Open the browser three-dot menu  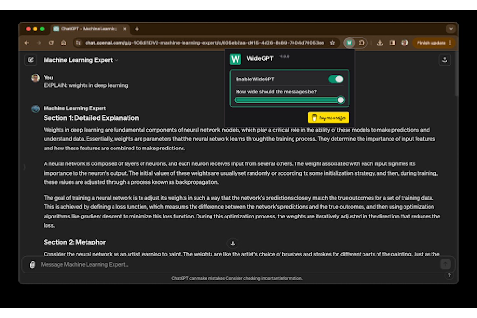pyautogui.click(x=450, y=43)
